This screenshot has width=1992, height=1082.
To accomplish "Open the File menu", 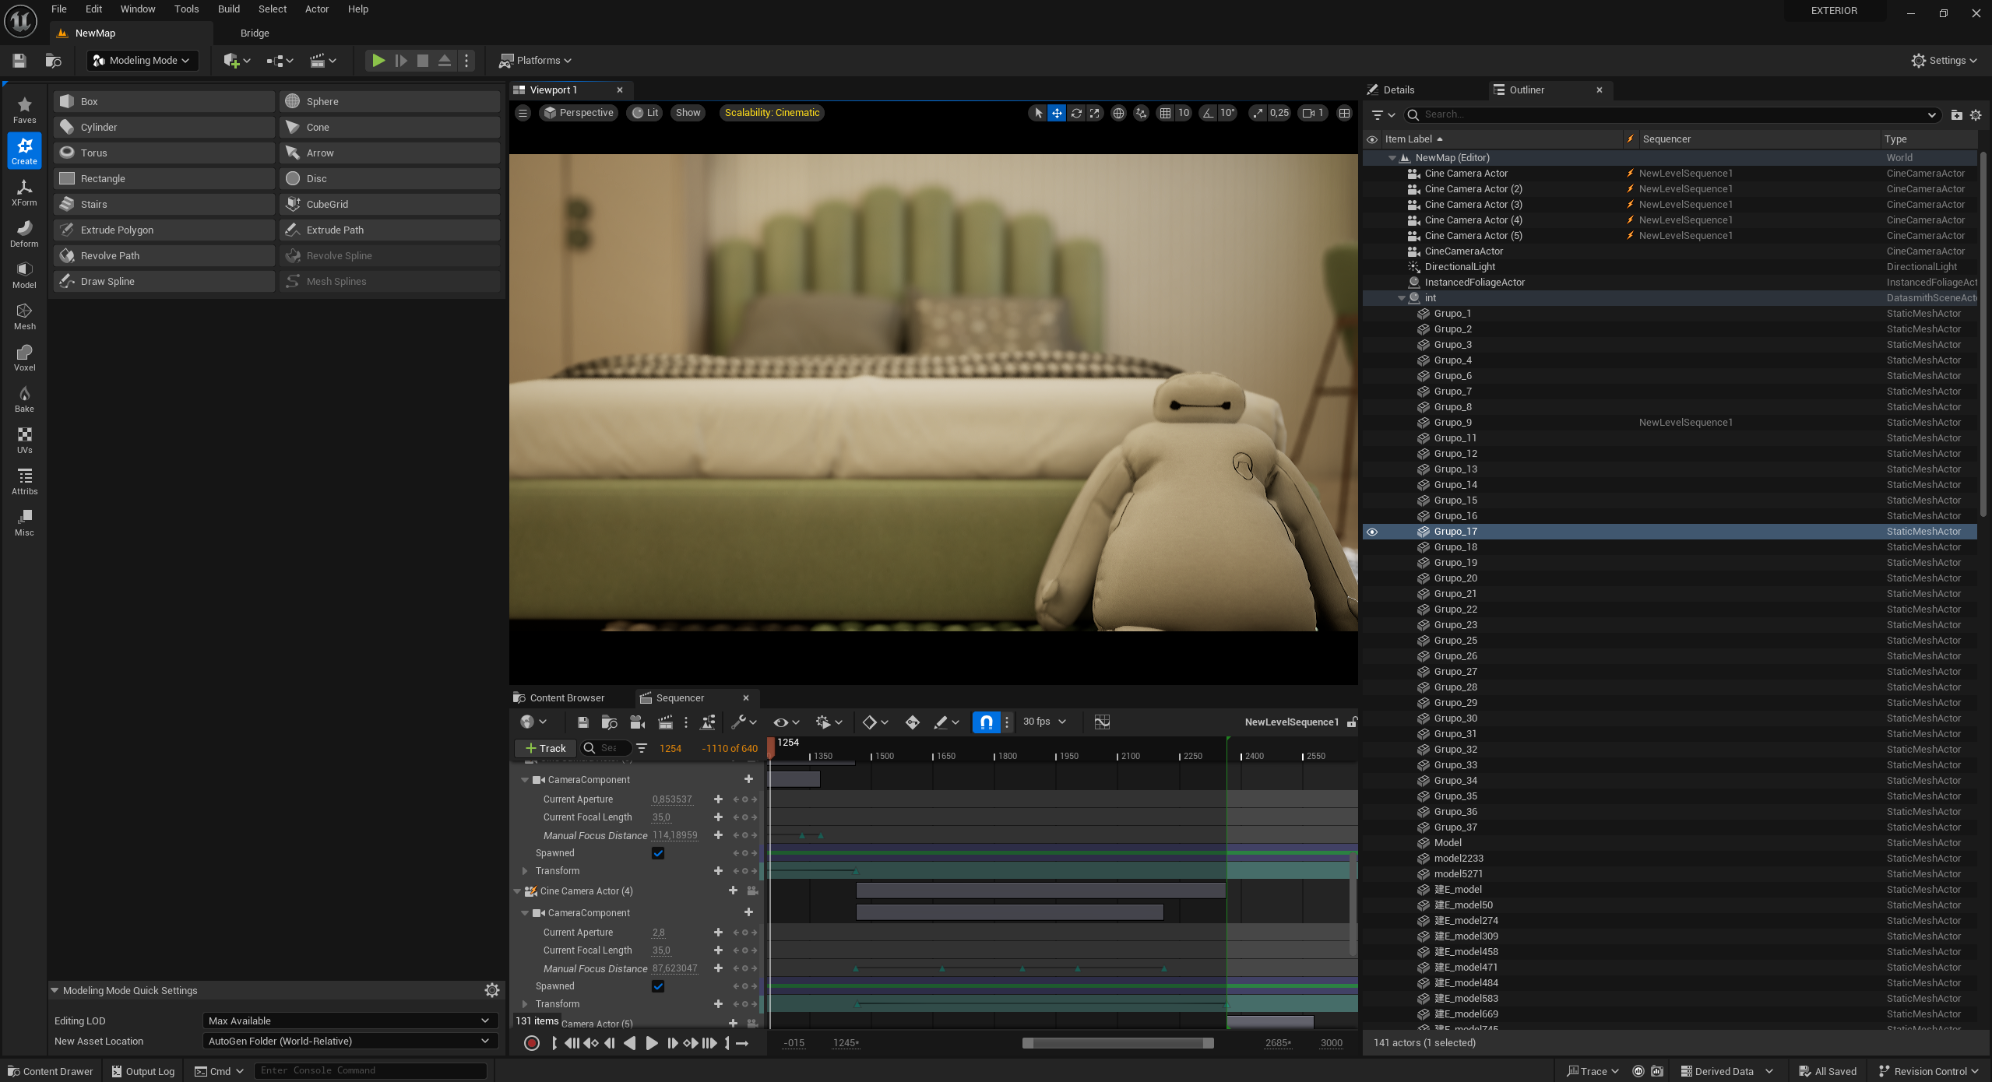I will [59, 9].
